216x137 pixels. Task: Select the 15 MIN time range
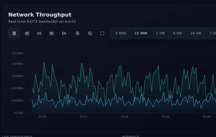pyautogui.click(x=141, y=33)
